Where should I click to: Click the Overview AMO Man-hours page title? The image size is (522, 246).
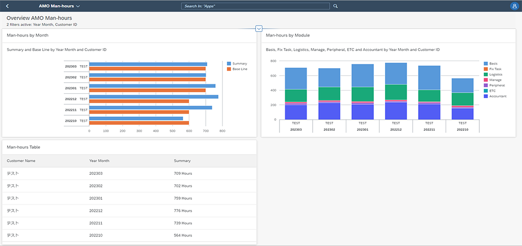(x=39, y=18)
